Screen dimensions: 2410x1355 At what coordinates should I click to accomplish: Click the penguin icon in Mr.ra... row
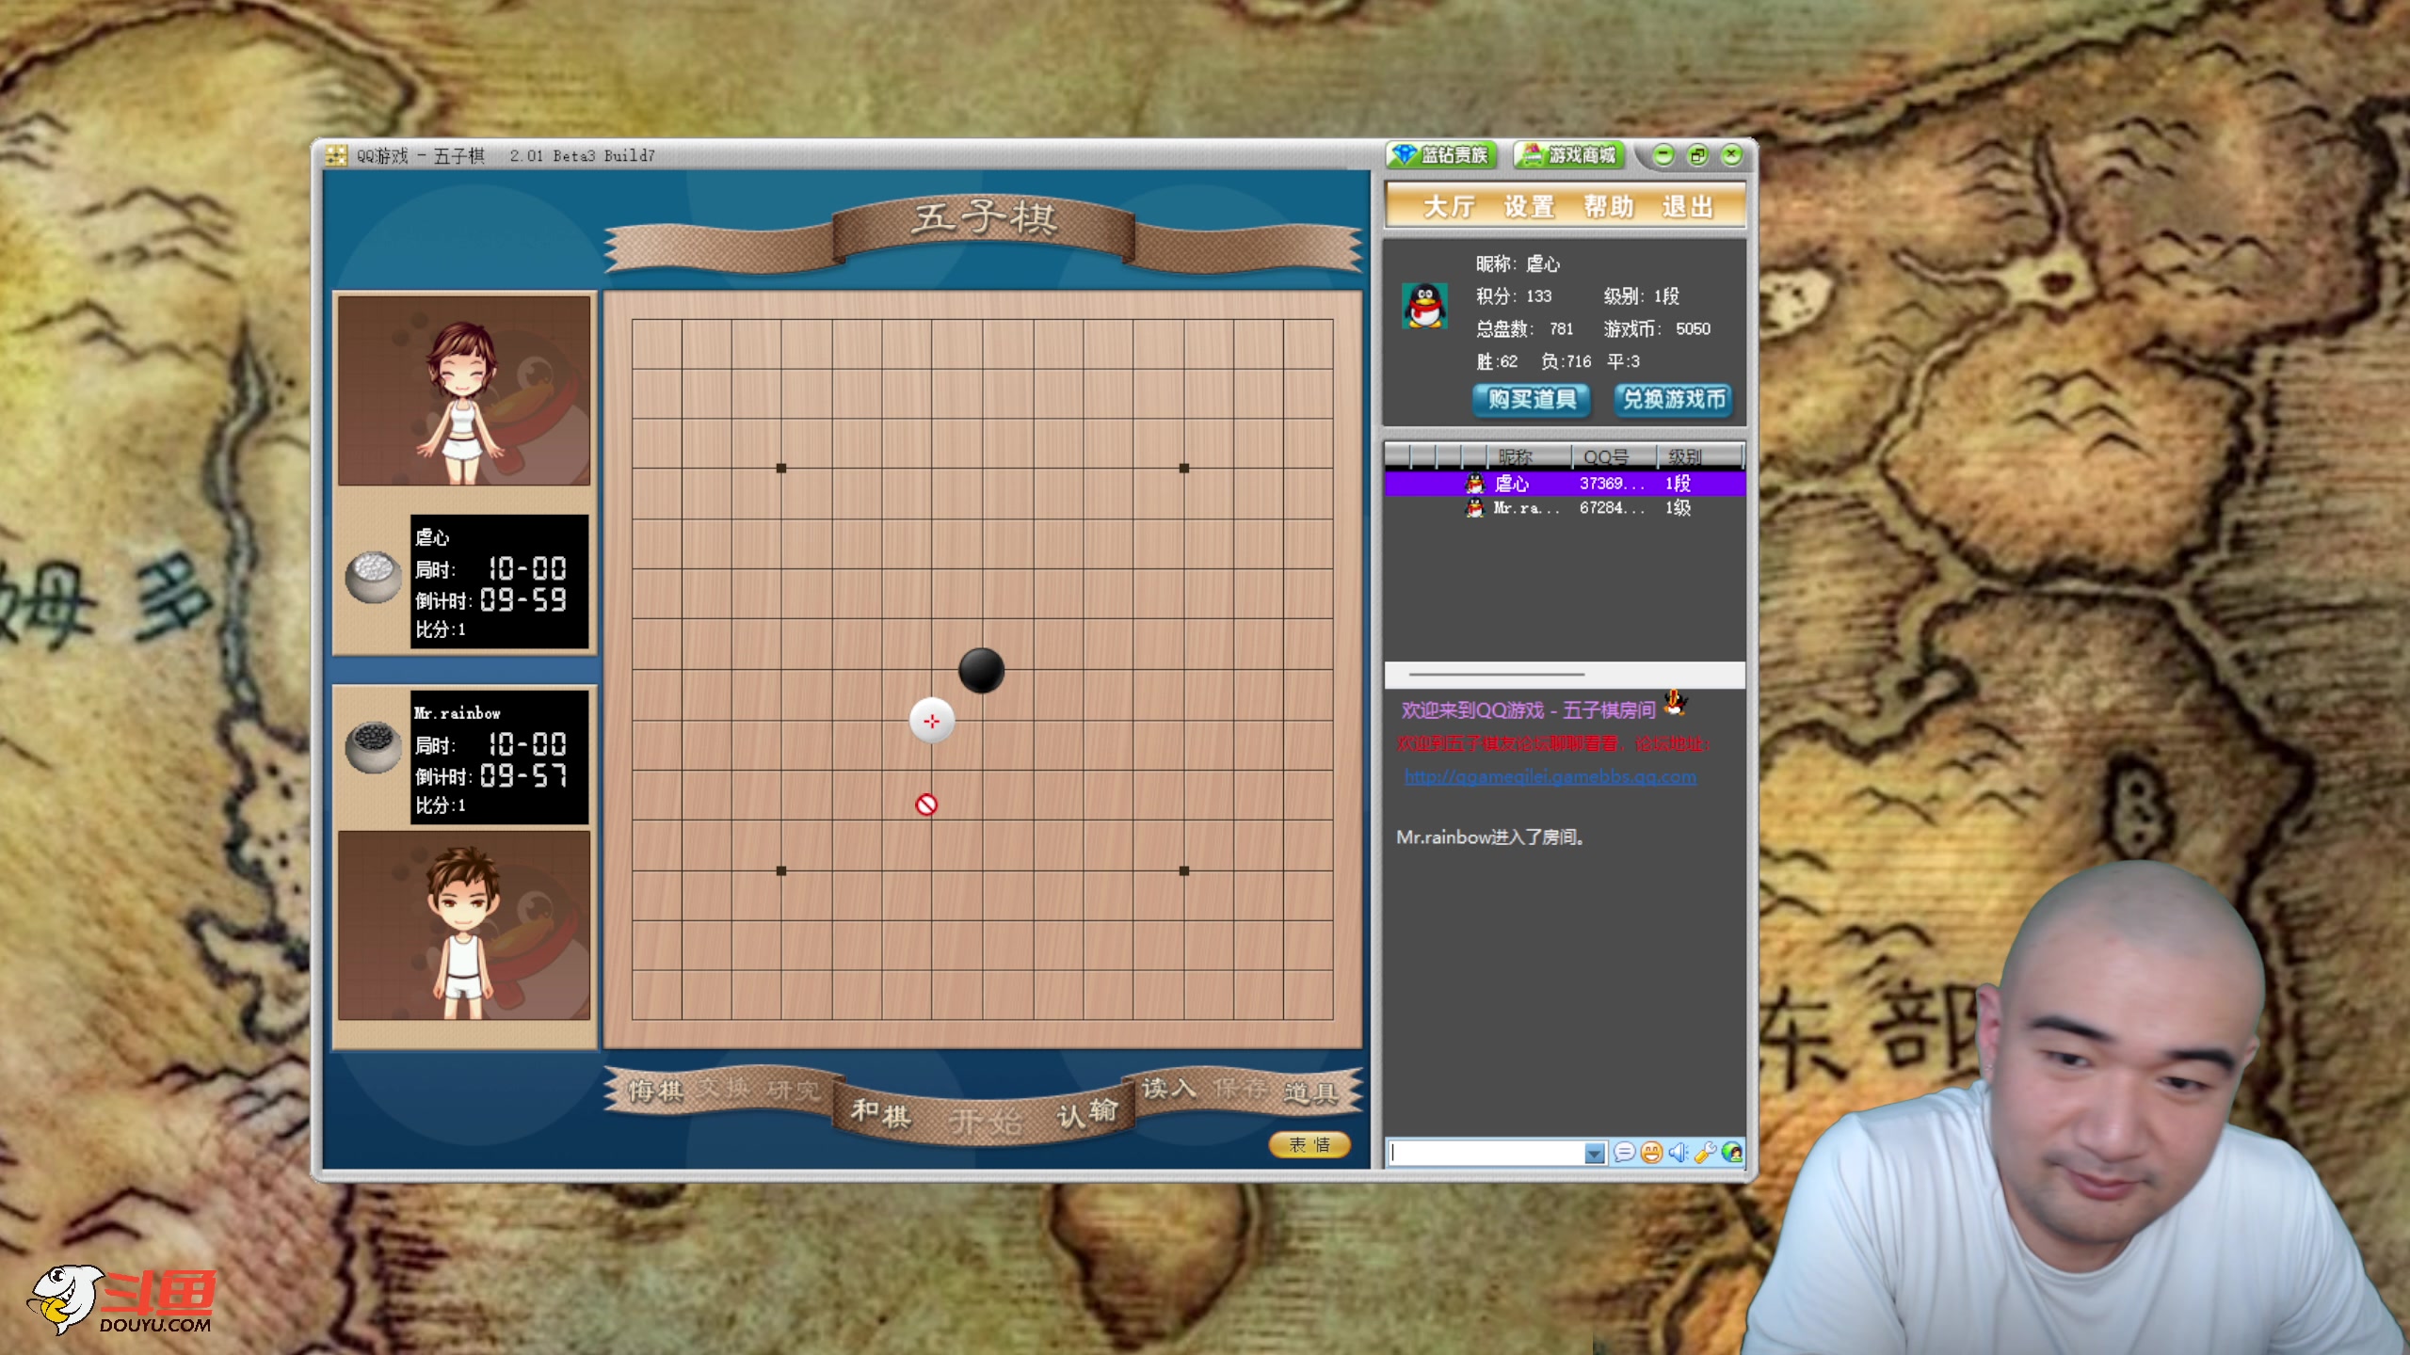(1474, 508)
